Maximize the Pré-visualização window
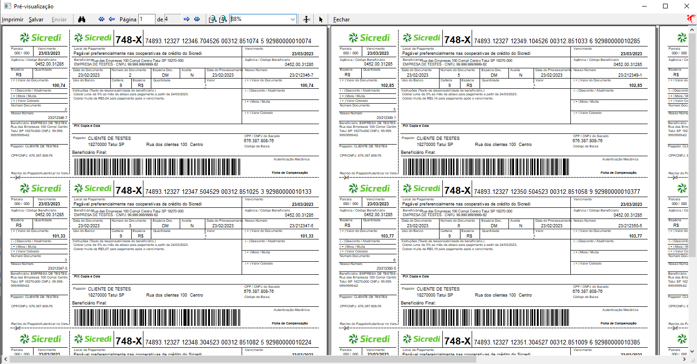697x364 pixels. click(665, 6)
